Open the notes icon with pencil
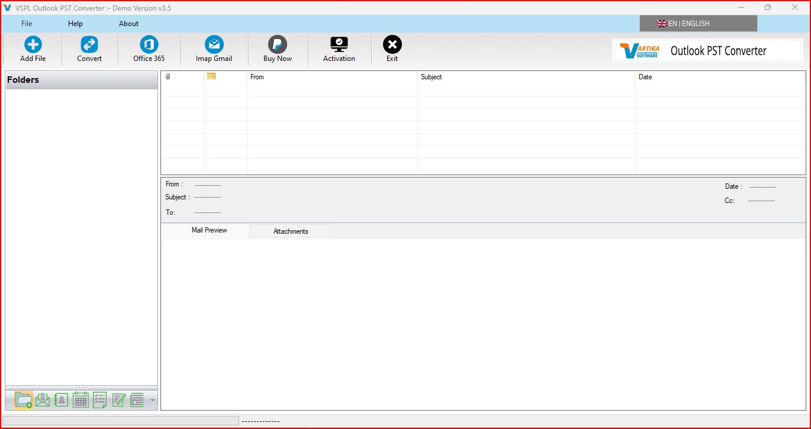The width and height of the screenshot is (811, 429). click(x=118, y=400)
